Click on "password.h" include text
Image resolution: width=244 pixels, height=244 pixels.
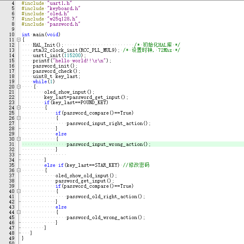[64, 24]
